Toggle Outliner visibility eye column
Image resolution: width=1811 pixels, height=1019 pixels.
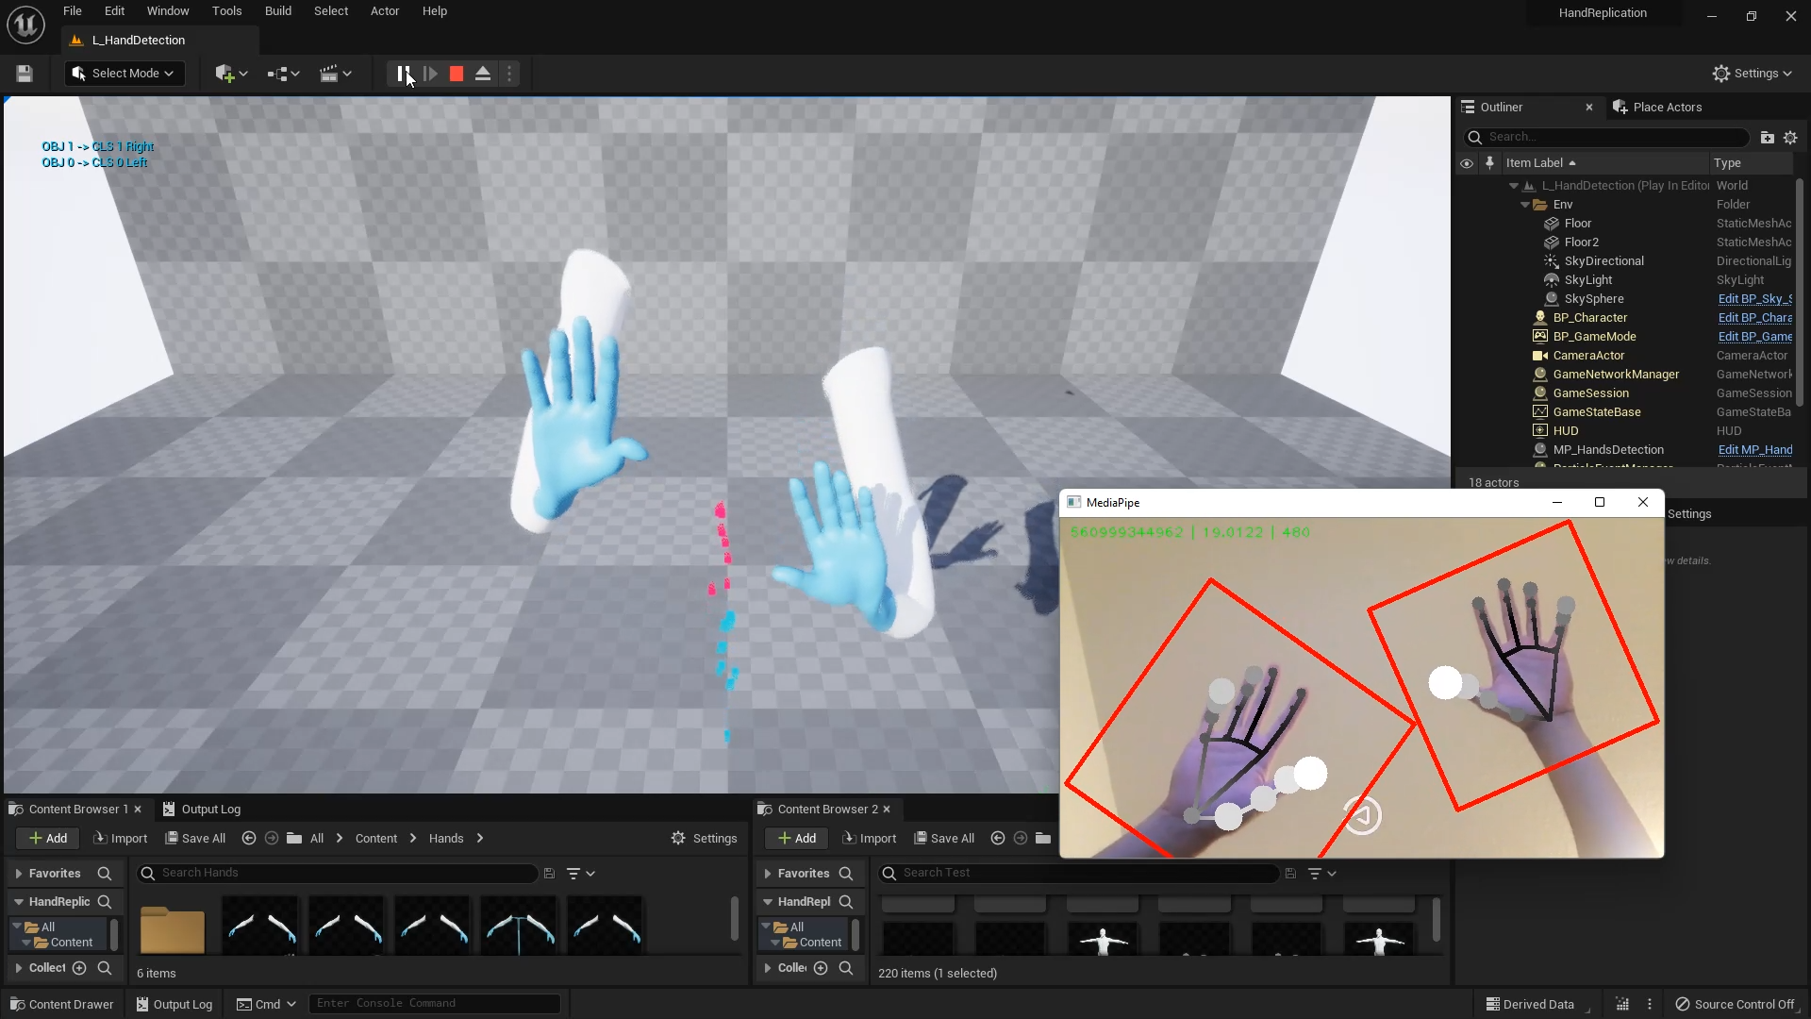point(1467,163)
